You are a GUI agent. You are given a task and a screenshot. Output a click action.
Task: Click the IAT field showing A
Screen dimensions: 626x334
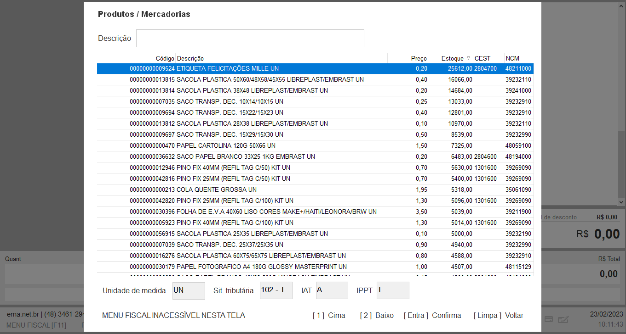332,290
